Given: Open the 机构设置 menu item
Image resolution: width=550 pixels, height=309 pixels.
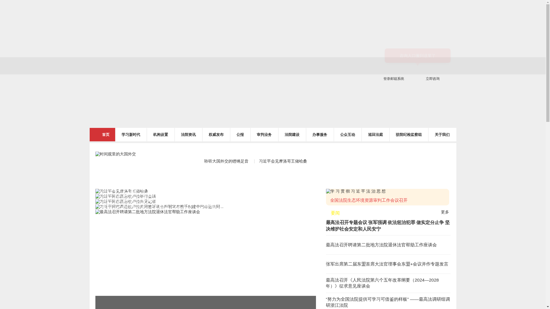Looking at the screenshot, I should (161, 134).
